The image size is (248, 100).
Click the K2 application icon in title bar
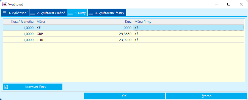tap(4, 4)
